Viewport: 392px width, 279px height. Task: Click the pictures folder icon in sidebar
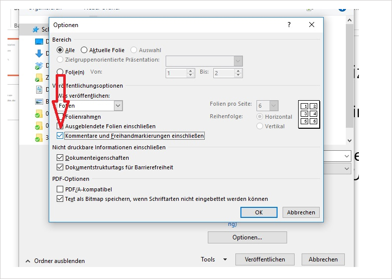click(x=39, y=102)
